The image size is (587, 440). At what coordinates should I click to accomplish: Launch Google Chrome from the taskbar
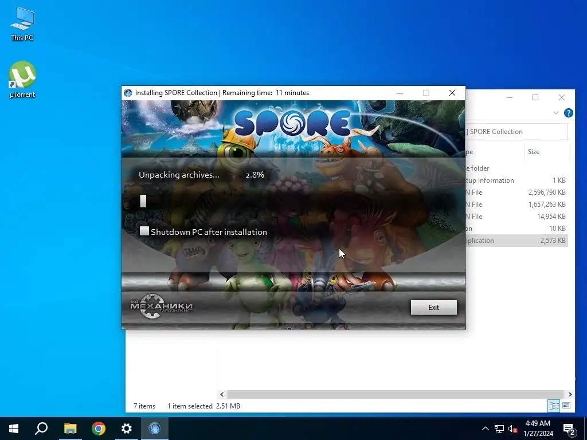[99, 429]
